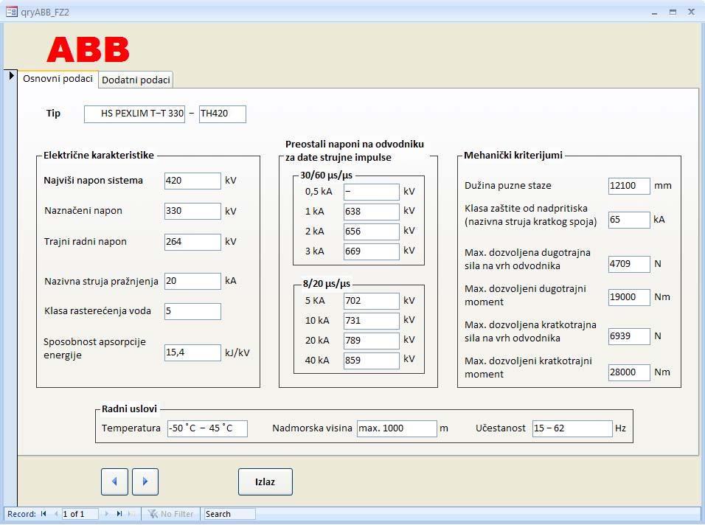Click the 10 kA field showing 731

[372, 321]
